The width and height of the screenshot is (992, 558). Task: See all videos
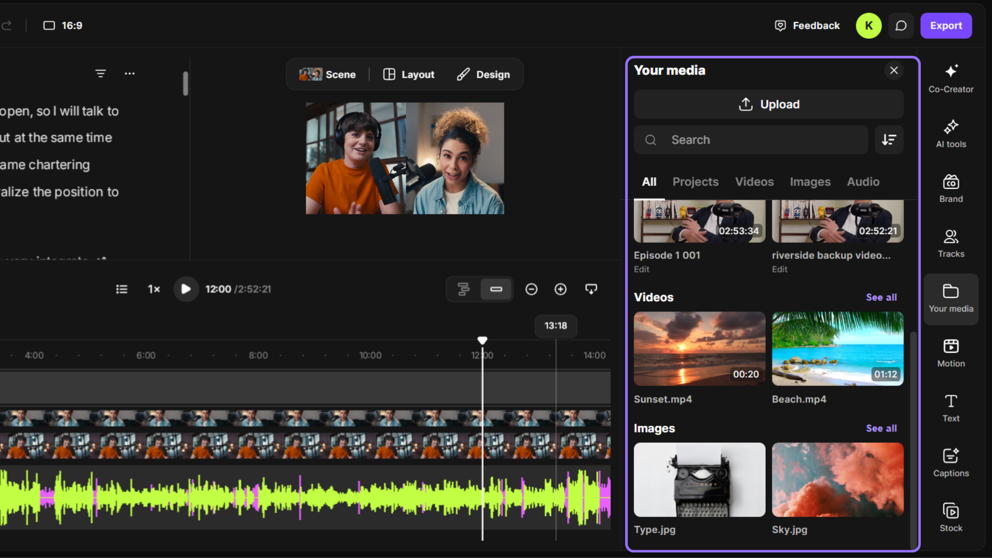(881, 297)
